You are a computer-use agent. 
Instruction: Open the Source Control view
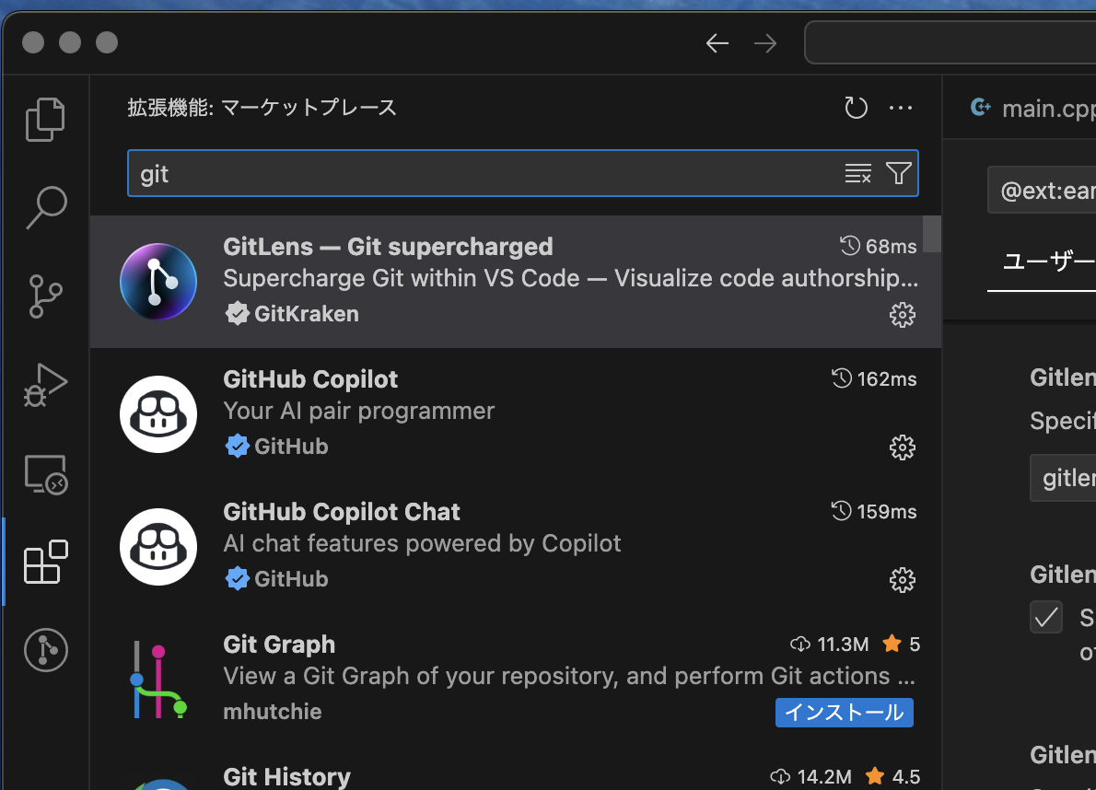46,296
